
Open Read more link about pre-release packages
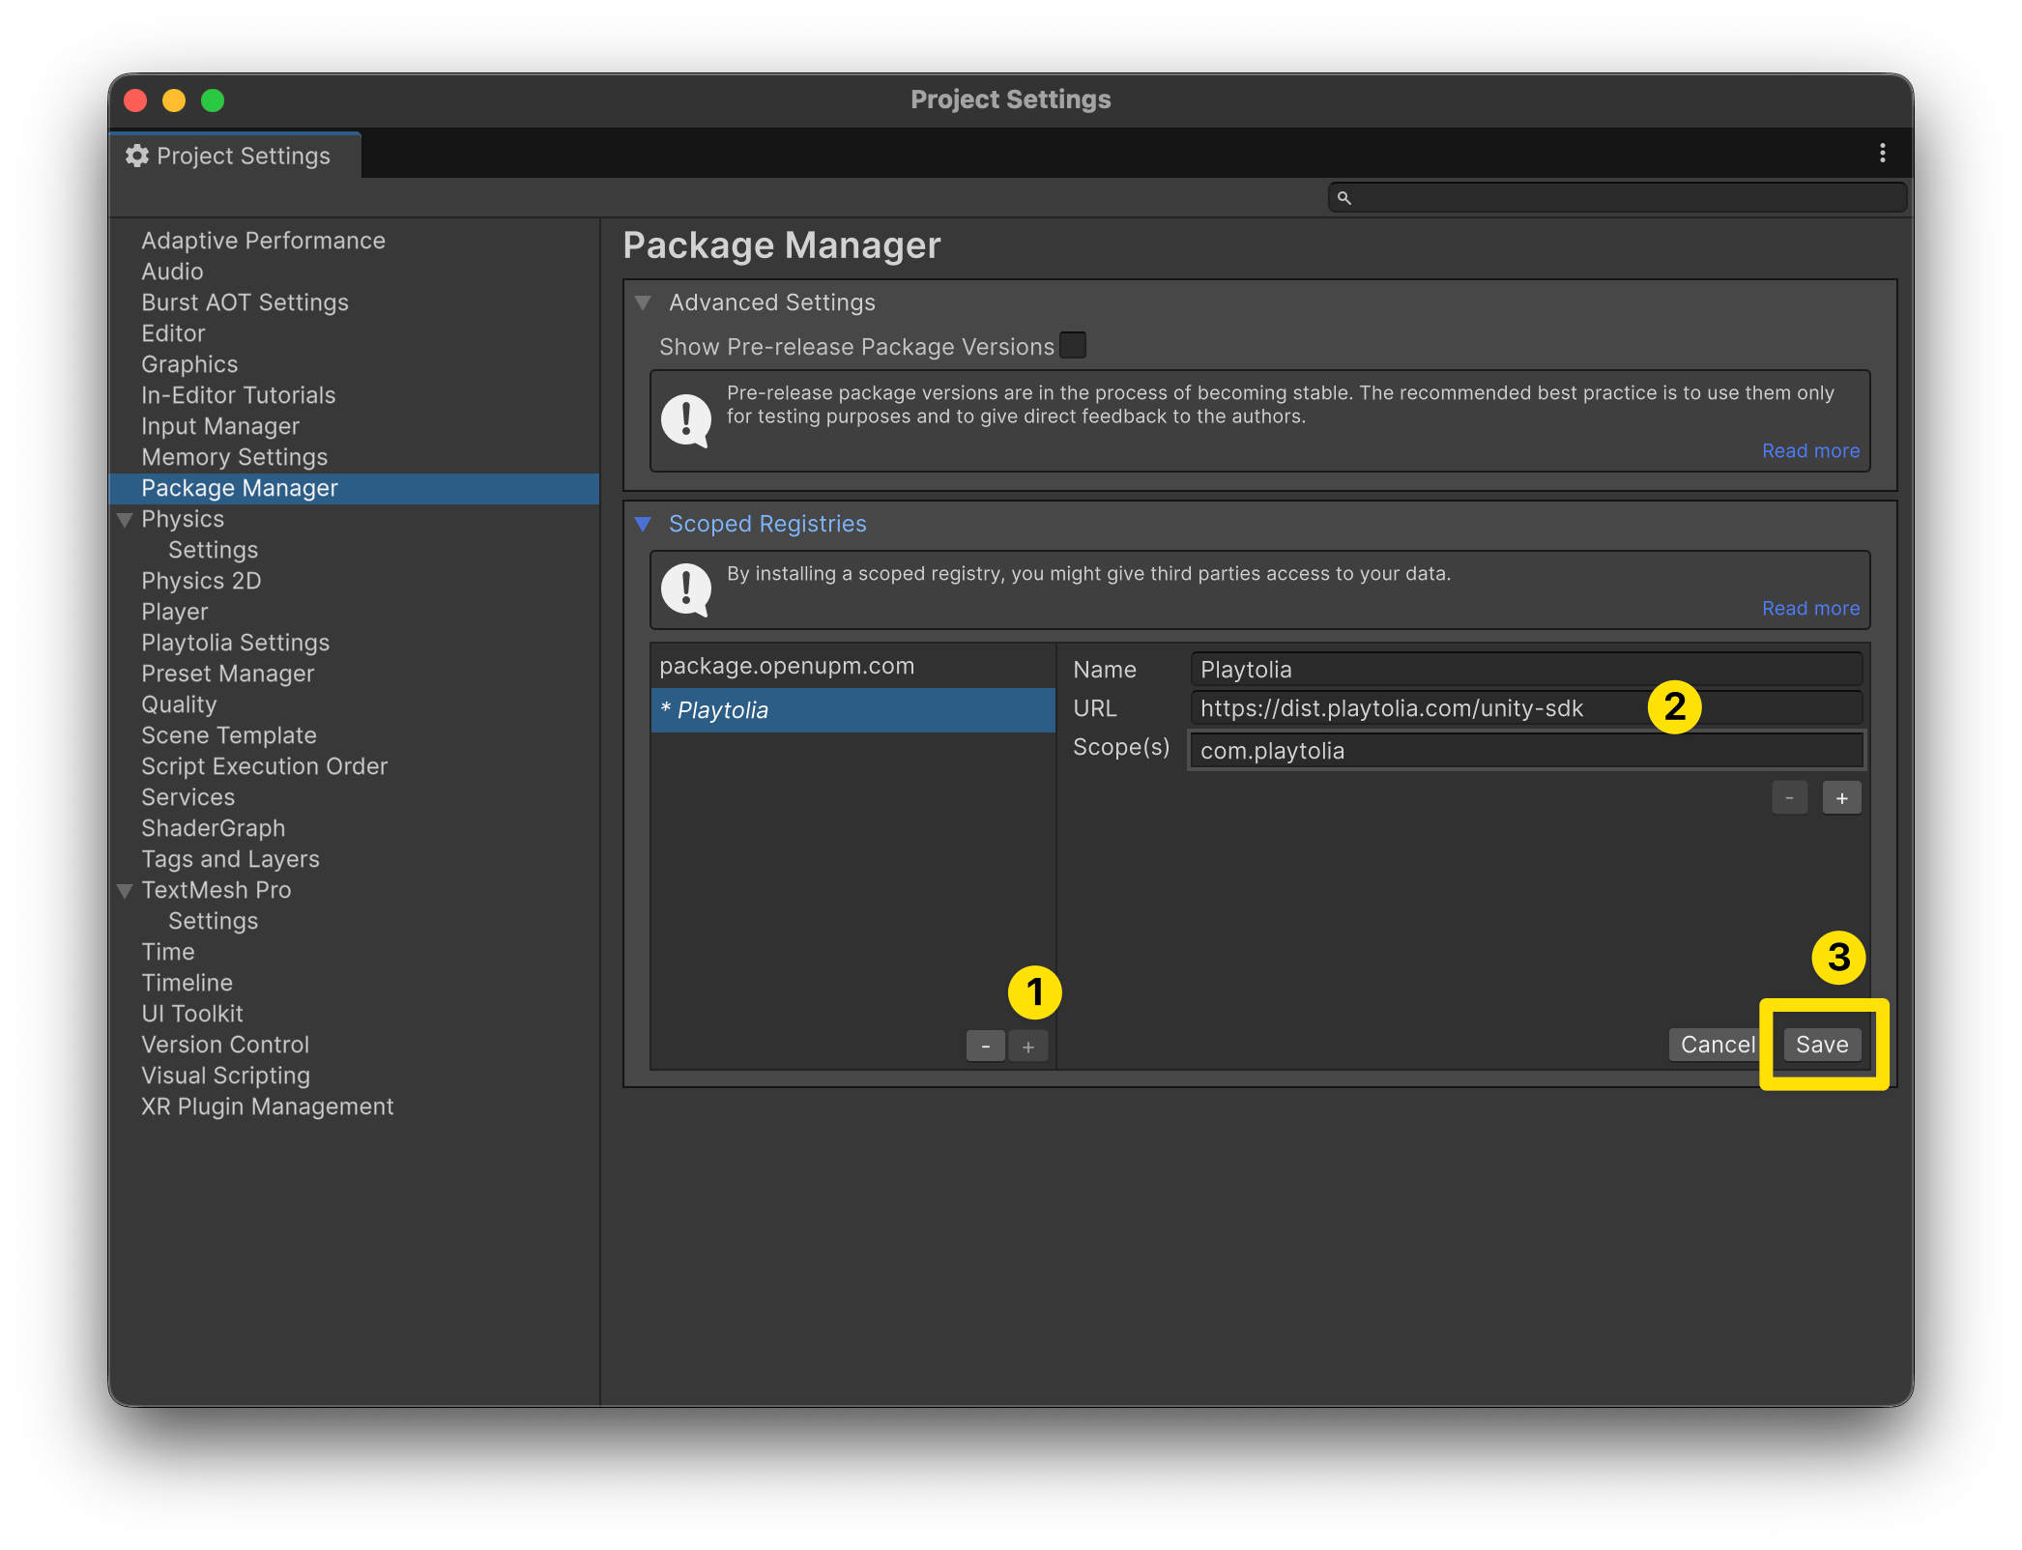pyautogui.click(x=1810, y=451)
